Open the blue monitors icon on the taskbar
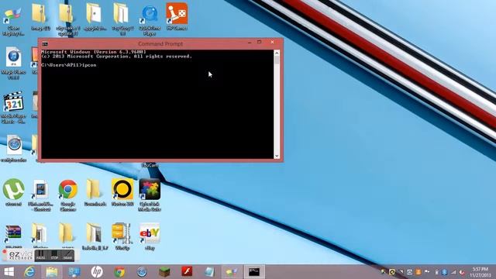496x279 pixels. (74, 272)
